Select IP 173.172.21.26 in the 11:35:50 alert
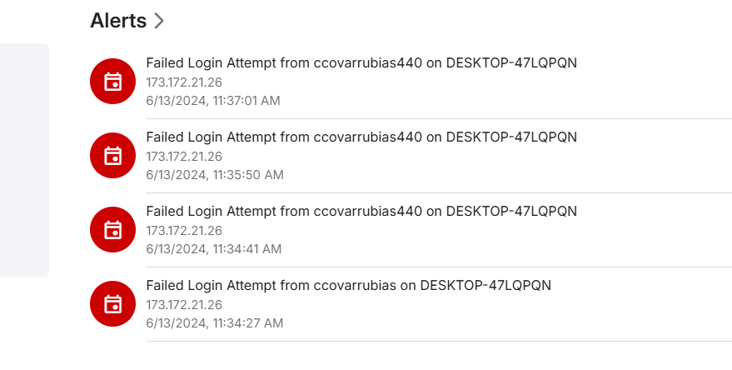This screenshot has height=370, width=732. tap(184, 157)
